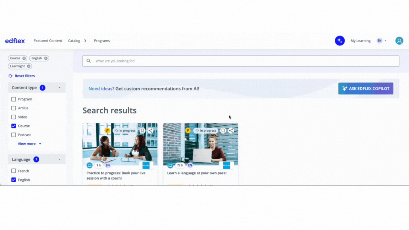The height and width of the screenshot is (230, 409).
Task: Remove the English filter chip
Action: point(46,58)
